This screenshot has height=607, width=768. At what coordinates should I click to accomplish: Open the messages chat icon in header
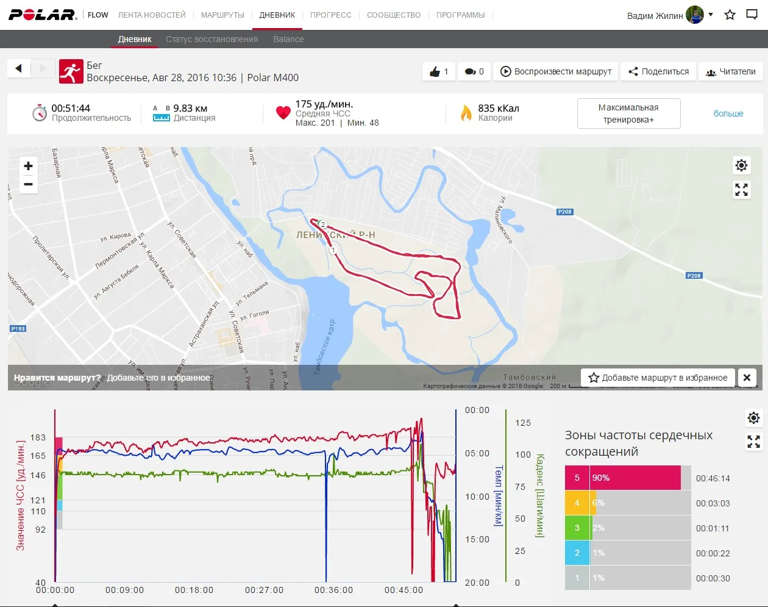click(x=752, y=15)
